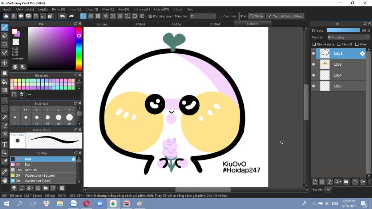
Task: Select the Hand pan tool
Action: (4, 180)
